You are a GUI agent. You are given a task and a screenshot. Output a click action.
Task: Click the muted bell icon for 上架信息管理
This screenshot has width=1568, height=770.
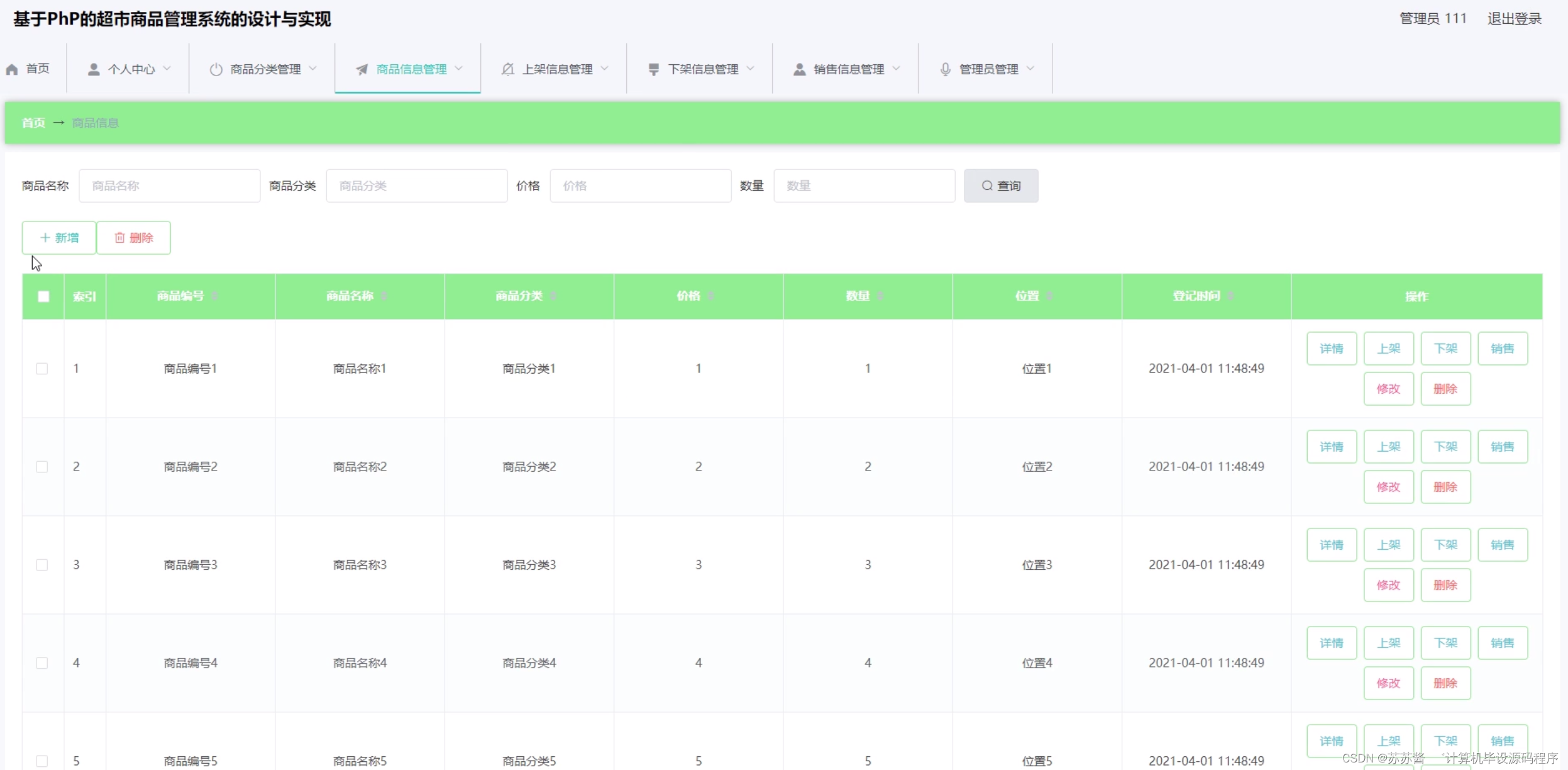pyautogui.click(x=507, y=69)
